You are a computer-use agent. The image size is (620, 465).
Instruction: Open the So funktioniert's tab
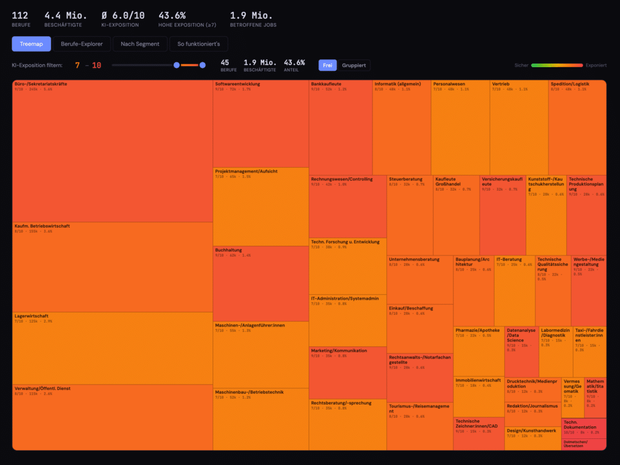(199, 44)
